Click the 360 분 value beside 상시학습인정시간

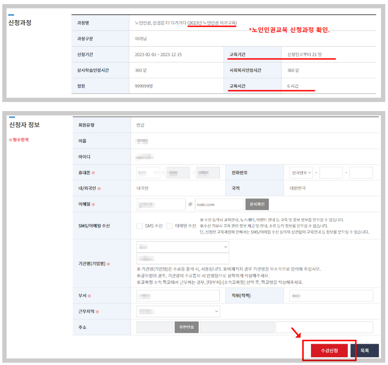point(141,70)
